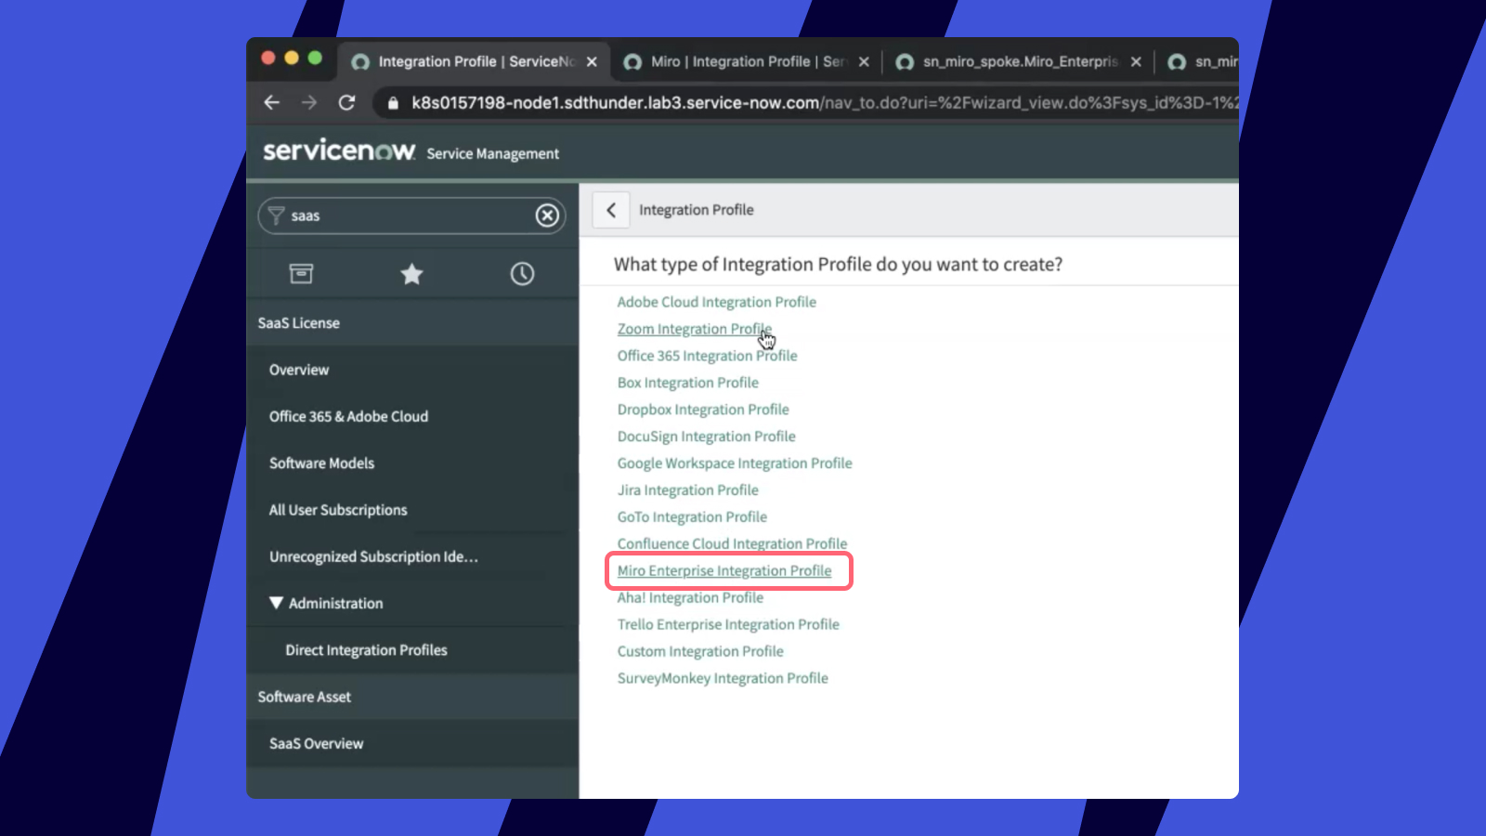Select Miro Enterprise Integration Profile

(x=724, y=571)
